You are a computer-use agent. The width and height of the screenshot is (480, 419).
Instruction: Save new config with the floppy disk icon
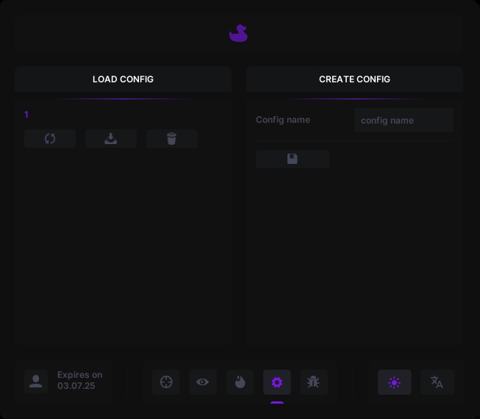293,159
